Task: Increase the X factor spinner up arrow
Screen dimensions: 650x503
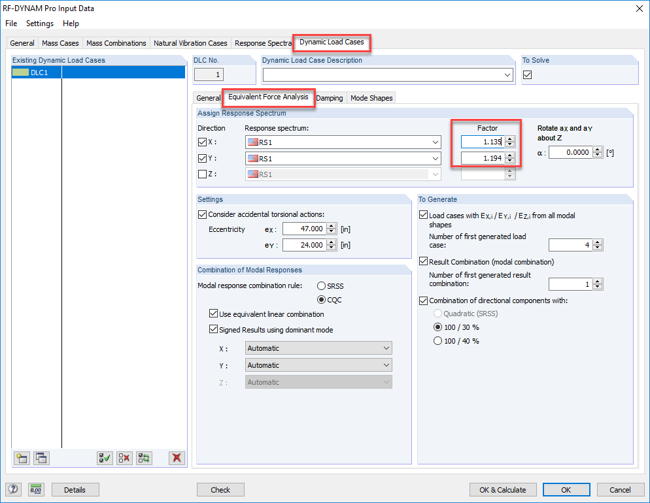Action: [x=510, y=139]
